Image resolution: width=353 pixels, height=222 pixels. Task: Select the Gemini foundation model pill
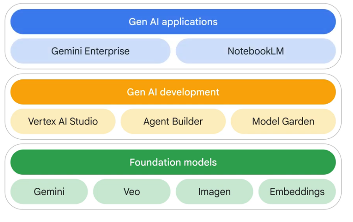[49, 191]
